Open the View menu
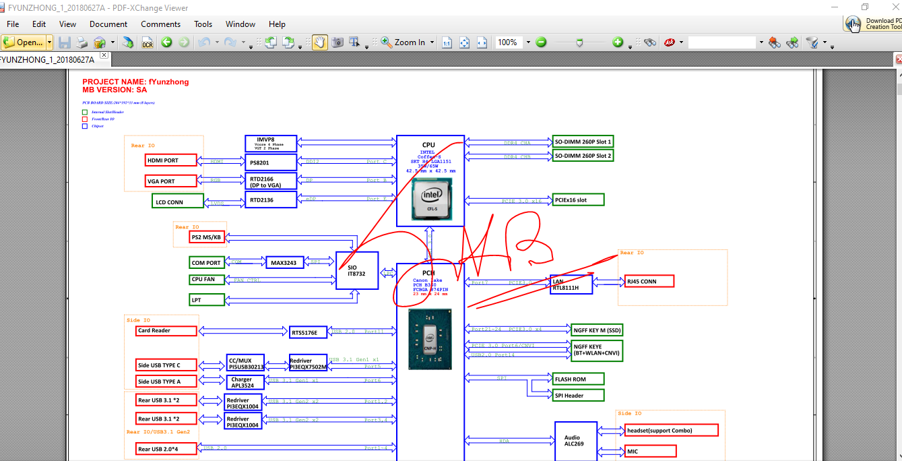 67,24
